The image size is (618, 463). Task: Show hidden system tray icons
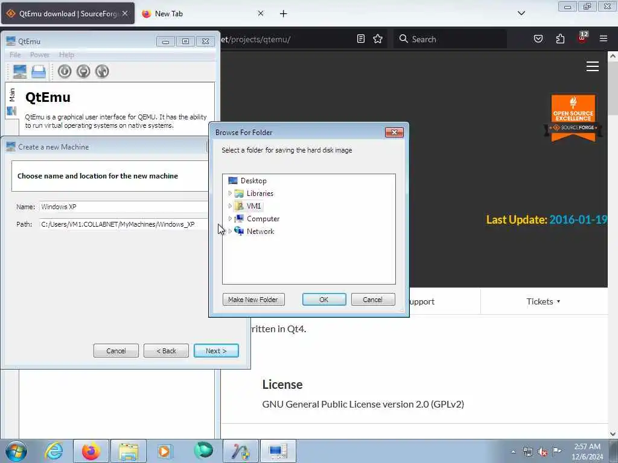click(x=513, y=452)
